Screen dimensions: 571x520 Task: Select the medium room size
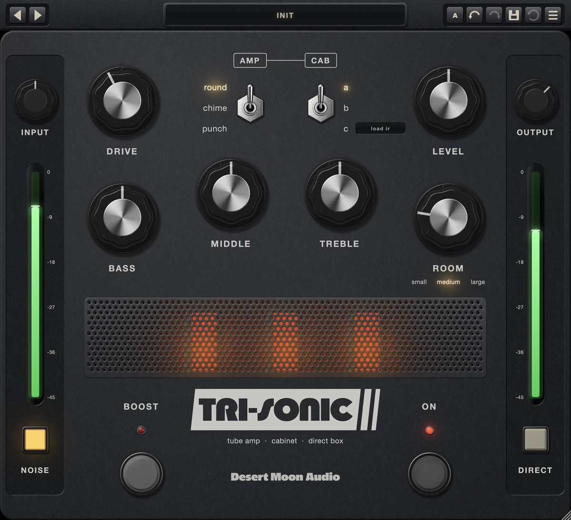point(448,282)
